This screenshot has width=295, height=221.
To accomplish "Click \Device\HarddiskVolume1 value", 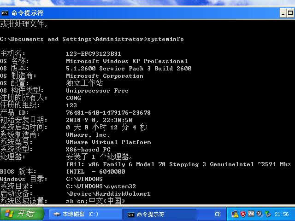I will [108, 194].
